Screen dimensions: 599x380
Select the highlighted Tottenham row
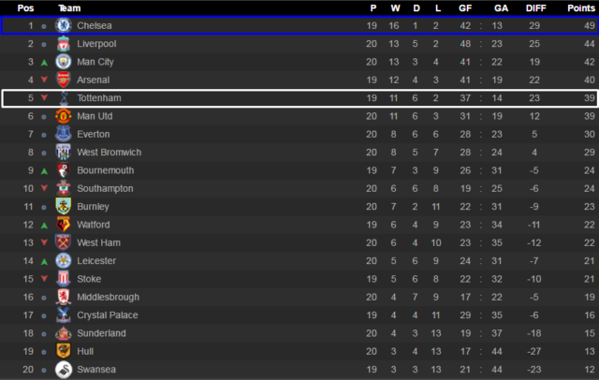[x=299, y=98]
